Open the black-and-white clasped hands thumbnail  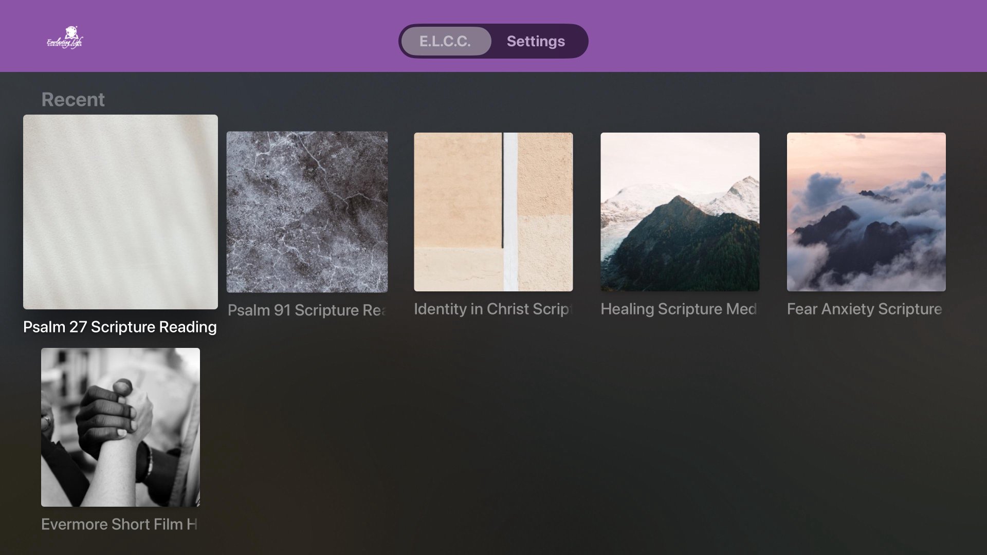pyautogui.click(x=120, y=427)
